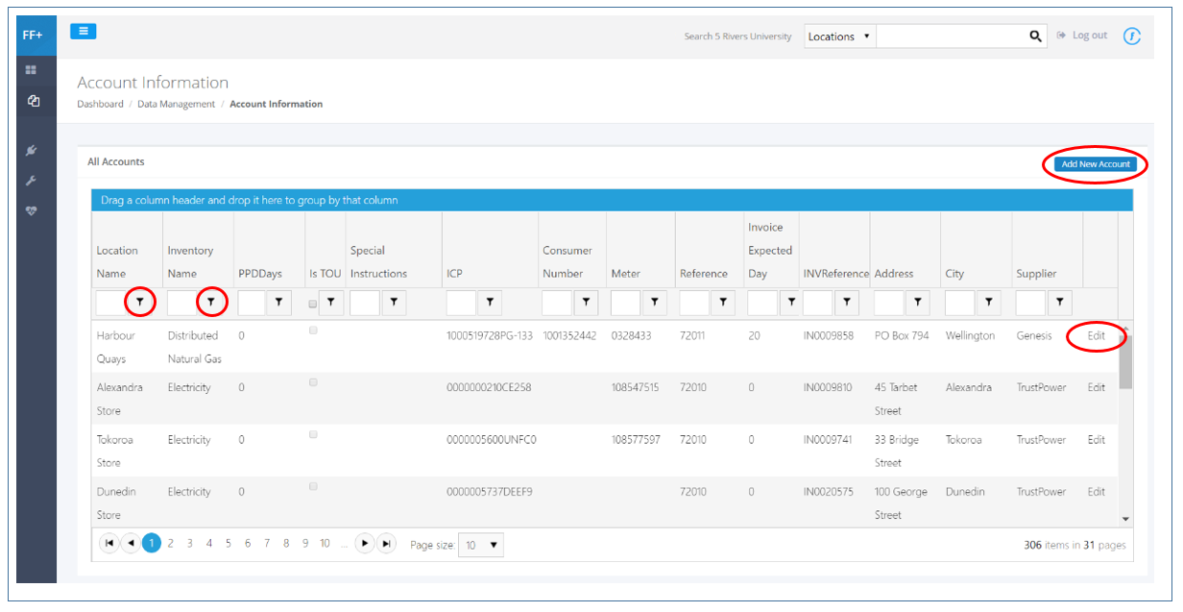Click the Add New Account button
Viewport: 1183px width, 612px height.
click(1095, 164)
